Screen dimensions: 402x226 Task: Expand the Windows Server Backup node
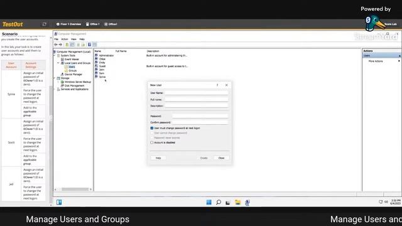[x=58, y=82]
